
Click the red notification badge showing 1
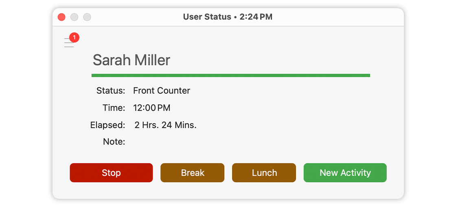(x=74, y=38)
